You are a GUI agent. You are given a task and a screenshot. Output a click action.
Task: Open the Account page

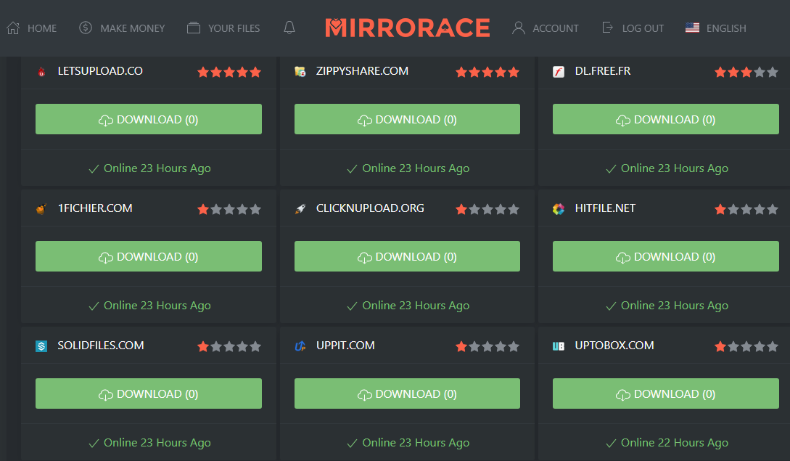(546, 28)
